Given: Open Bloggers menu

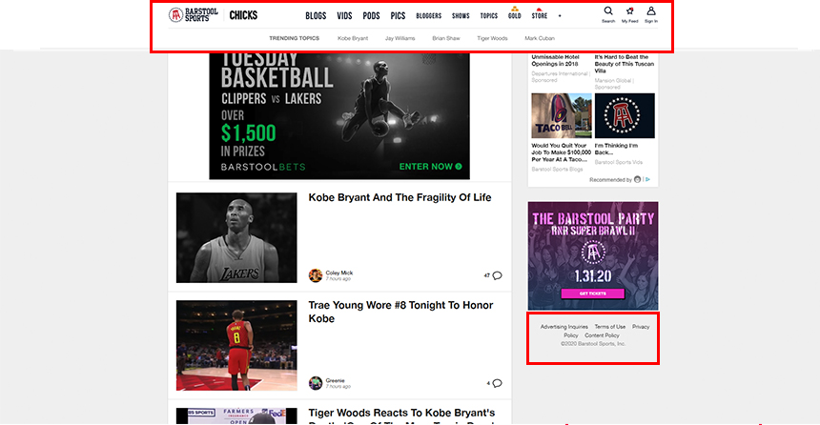Looking at the screenshot, I should tap(429, 16).
